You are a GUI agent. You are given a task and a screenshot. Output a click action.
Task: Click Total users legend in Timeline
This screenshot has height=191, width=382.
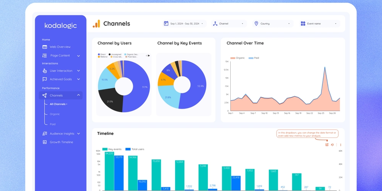coord(135,149)
